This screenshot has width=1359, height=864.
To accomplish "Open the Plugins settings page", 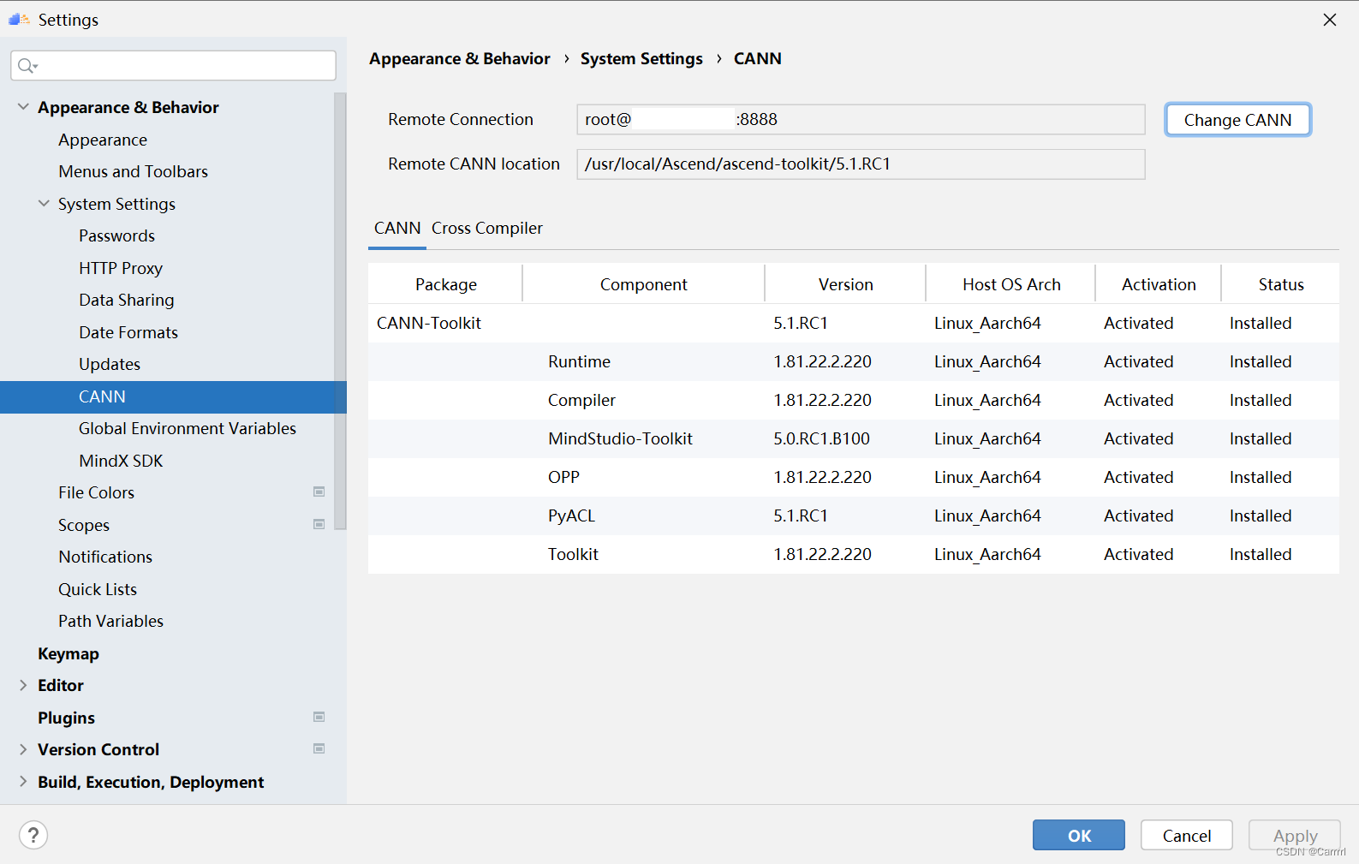I will point(66,718).
